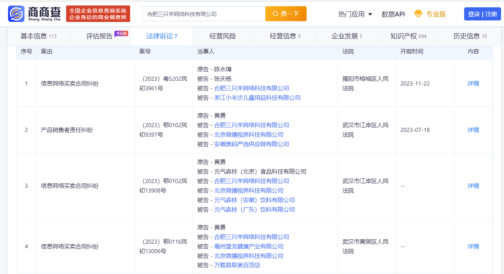504x274 pixels.
Task: Switch to the 知识产权 tab
Action: (408, 36)
